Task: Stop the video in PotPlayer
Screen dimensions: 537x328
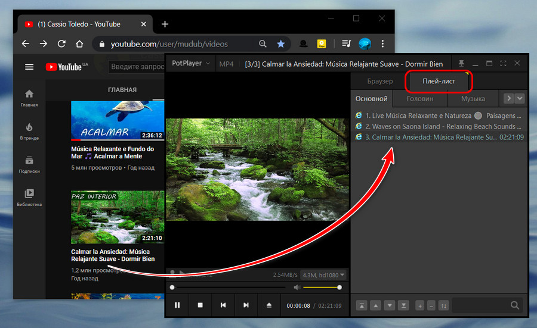Action: pos(200,305)
